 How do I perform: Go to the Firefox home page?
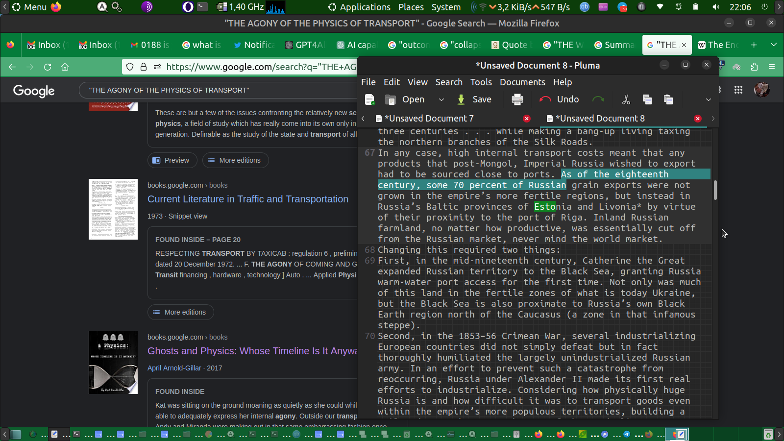click(65, 67)
